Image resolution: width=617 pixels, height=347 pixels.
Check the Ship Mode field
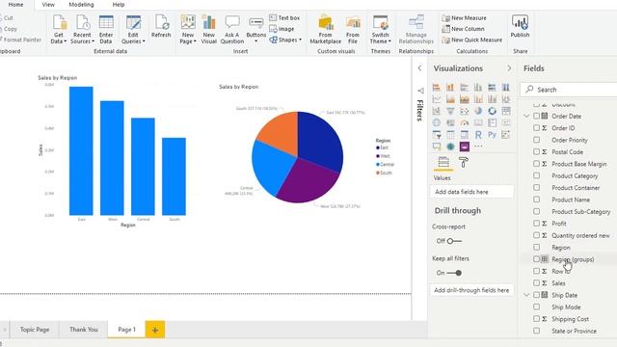pyautogui.click(x=536, y=307)
